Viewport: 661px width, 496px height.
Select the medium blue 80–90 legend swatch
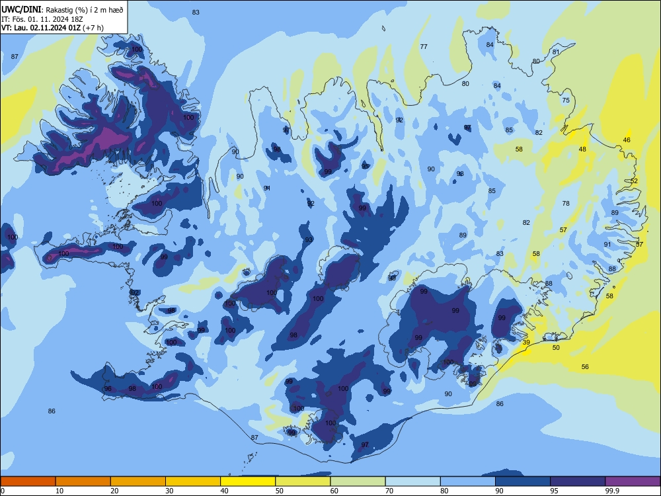(x=468, y=481)
